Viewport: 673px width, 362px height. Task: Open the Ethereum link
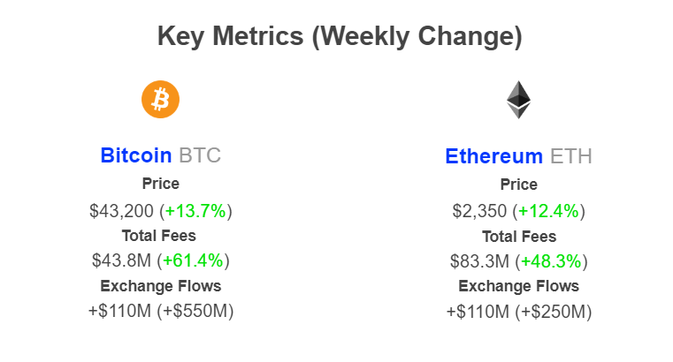(494, 156)
